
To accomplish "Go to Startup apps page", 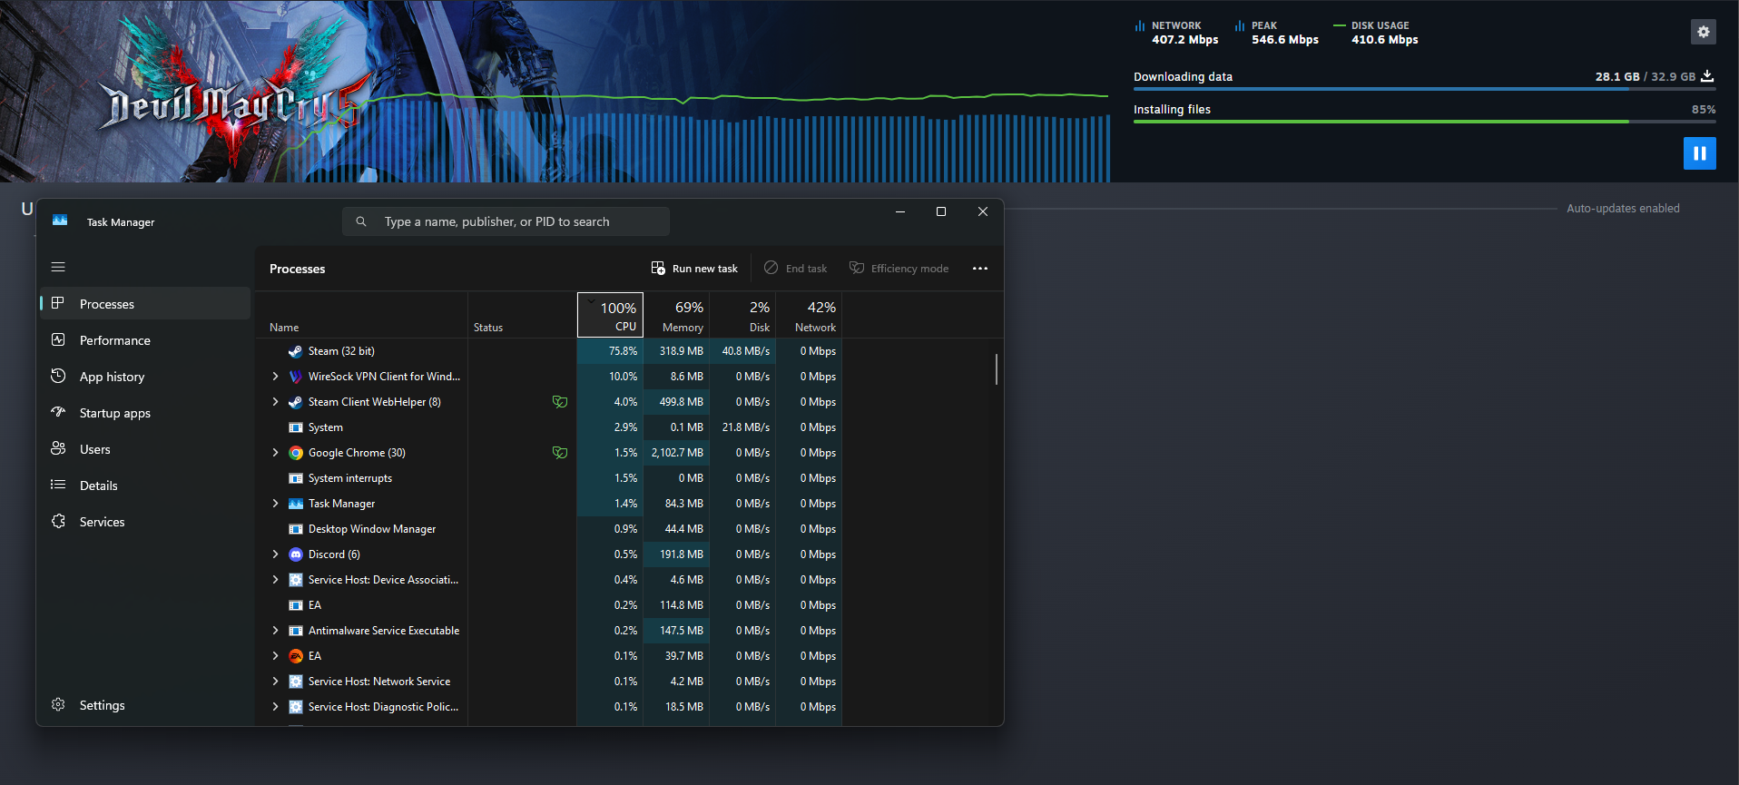I will [x=145, y=413].
